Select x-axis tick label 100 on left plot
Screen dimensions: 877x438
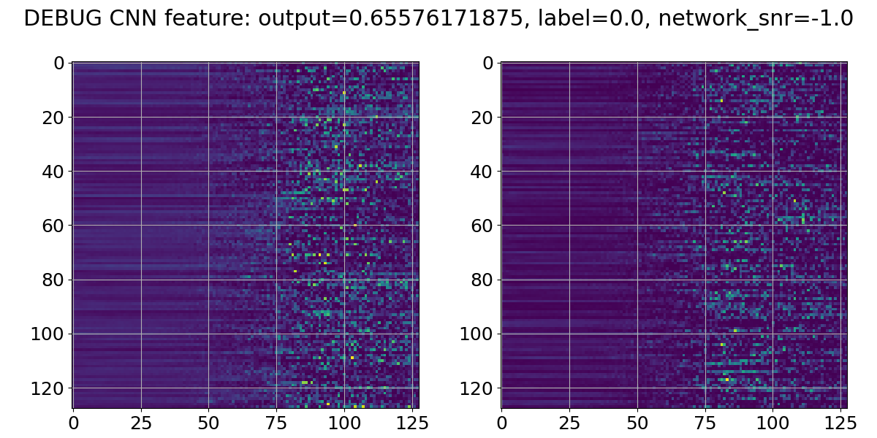tap(344, 422)
